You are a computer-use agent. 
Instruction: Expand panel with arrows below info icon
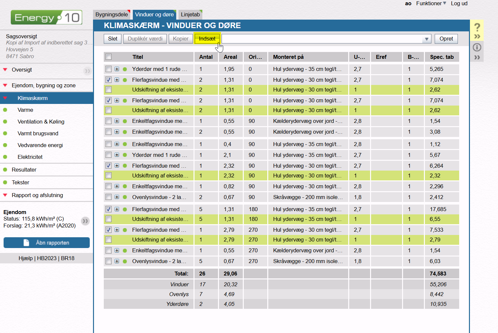pos(477,58)
